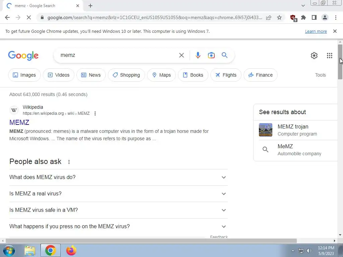Open People also ask options menu
Image resolution: width=343 pixels, height=257 pixels.
pos(69,162)
